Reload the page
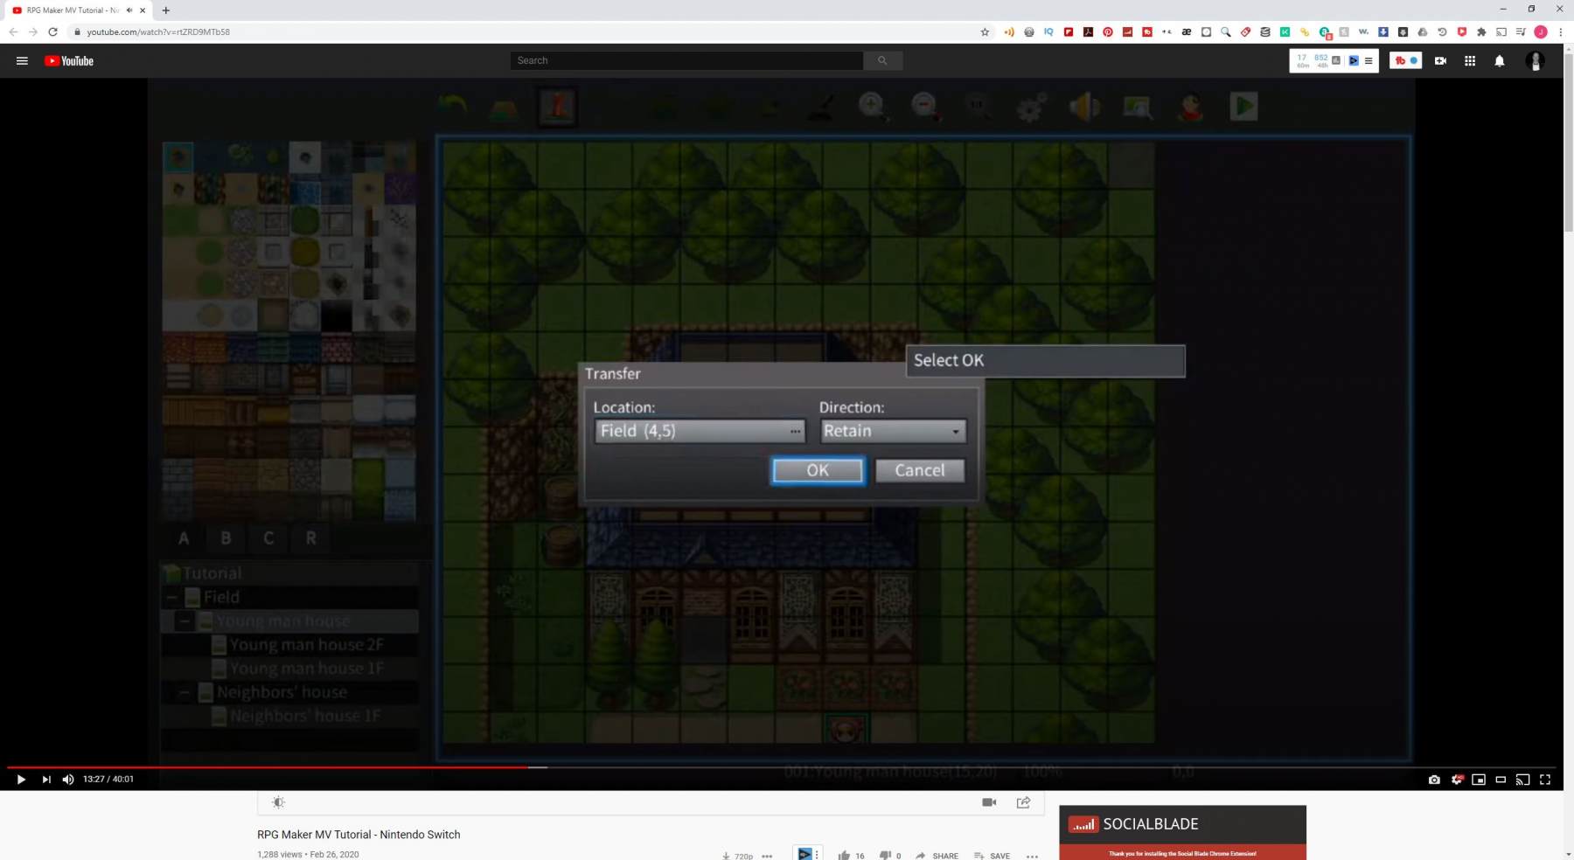The width and height of the screenshot is (1574, 860). (x=52, y=32)
